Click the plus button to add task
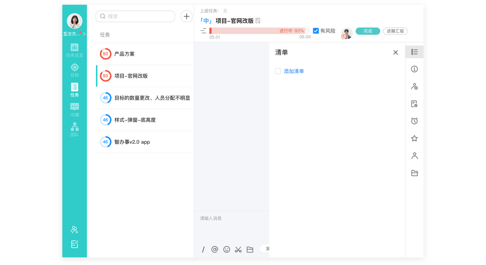 187,16
